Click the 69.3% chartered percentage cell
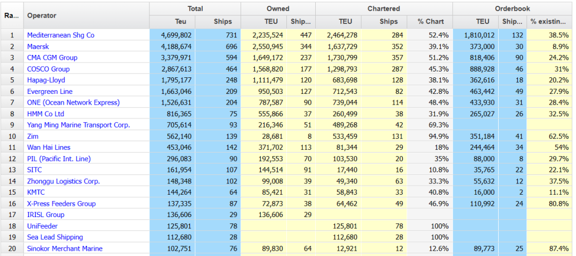 click(430, 125)
